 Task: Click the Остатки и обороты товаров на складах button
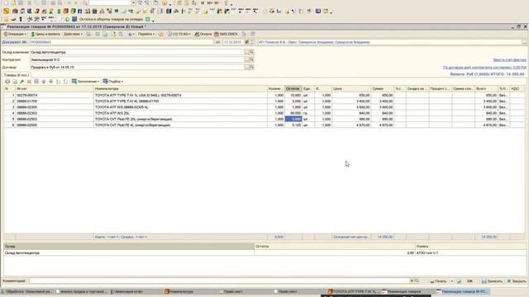pyautogui.click(x=108, y=19)
